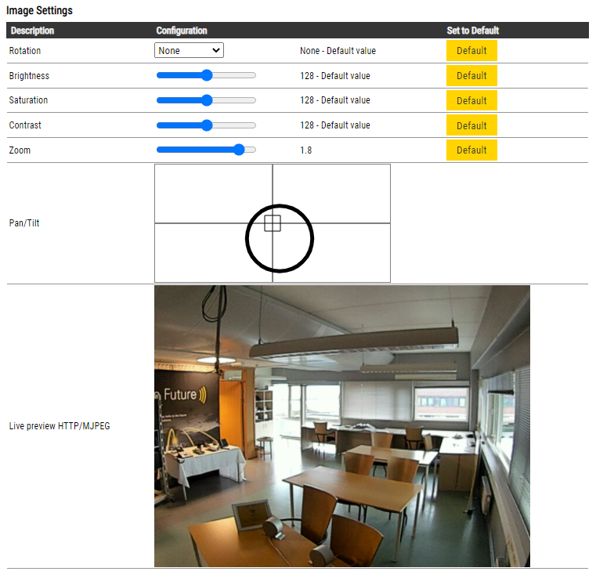The height and width of the screenshot is (575, 596).
Task: Click the small square marker in Pan/Tilt grid
Action: click(x=273, y=223)
